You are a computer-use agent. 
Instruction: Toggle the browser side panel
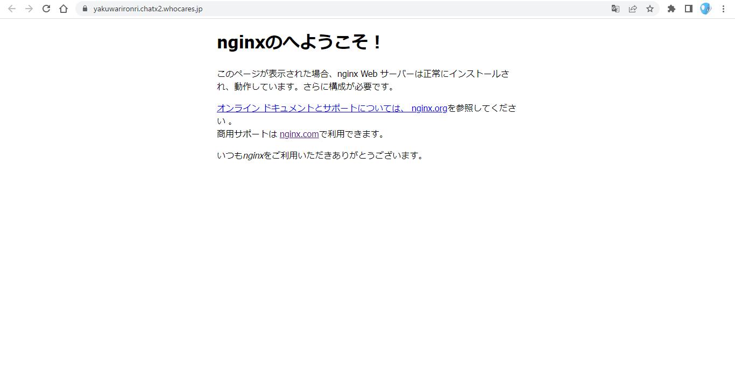pos(689,9)
